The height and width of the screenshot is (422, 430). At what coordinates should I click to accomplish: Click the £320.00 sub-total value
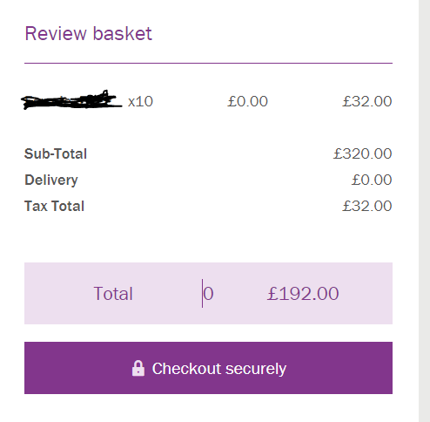(x=363, y=153)
